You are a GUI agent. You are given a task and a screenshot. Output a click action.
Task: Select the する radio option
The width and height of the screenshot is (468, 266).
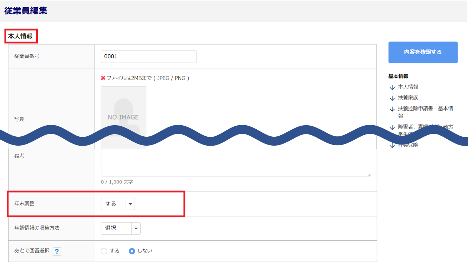(x=104, y=251)
